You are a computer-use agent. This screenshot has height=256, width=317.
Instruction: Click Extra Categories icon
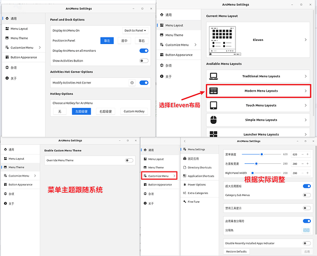click(184, 193)
